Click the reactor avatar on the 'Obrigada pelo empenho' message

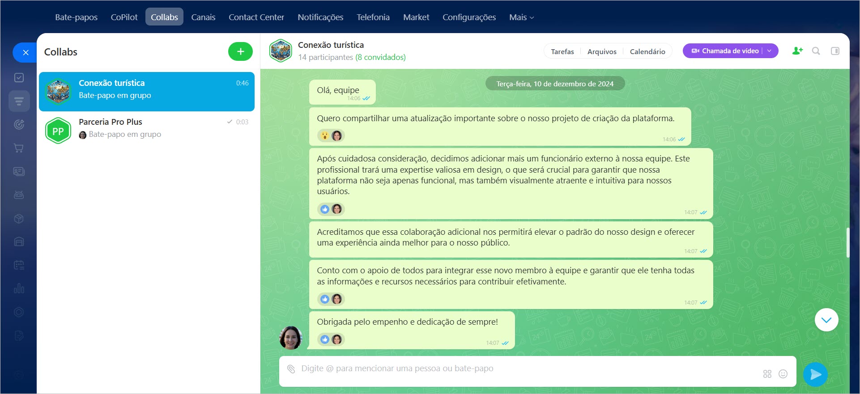pyautogui.click(x=337, y=339)
